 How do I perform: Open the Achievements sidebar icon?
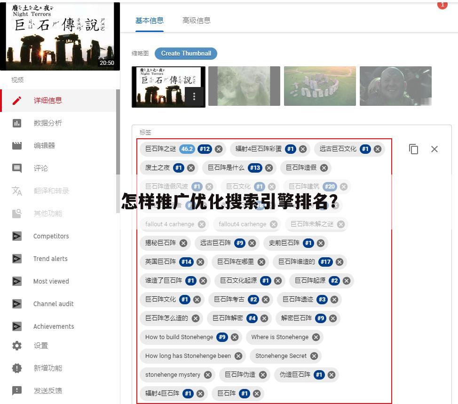17,326
